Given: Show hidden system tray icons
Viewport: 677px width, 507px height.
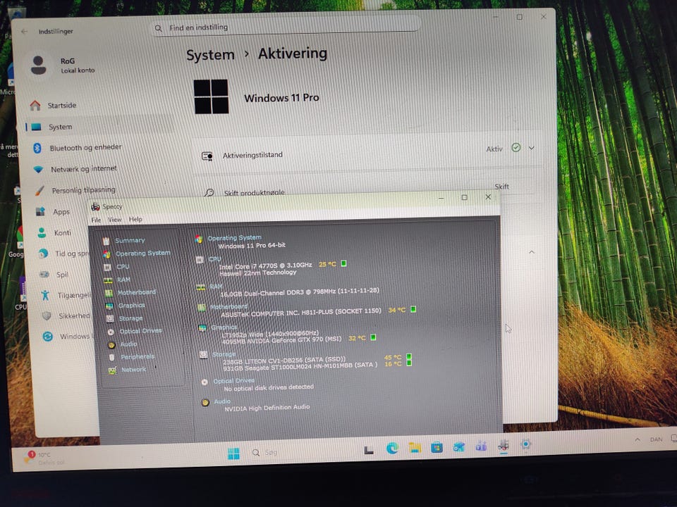Looking at the screenshot, I should [638, 439].
